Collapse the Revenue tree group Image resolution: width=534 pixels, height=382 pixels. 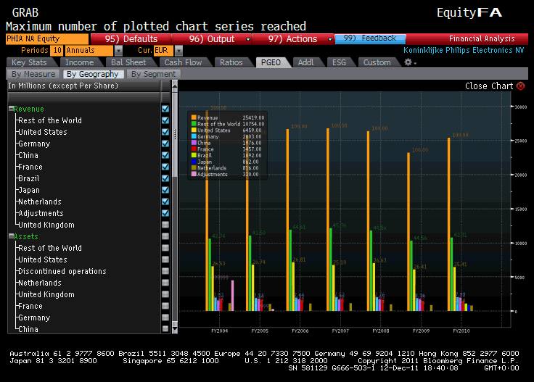tap(12, 109)
